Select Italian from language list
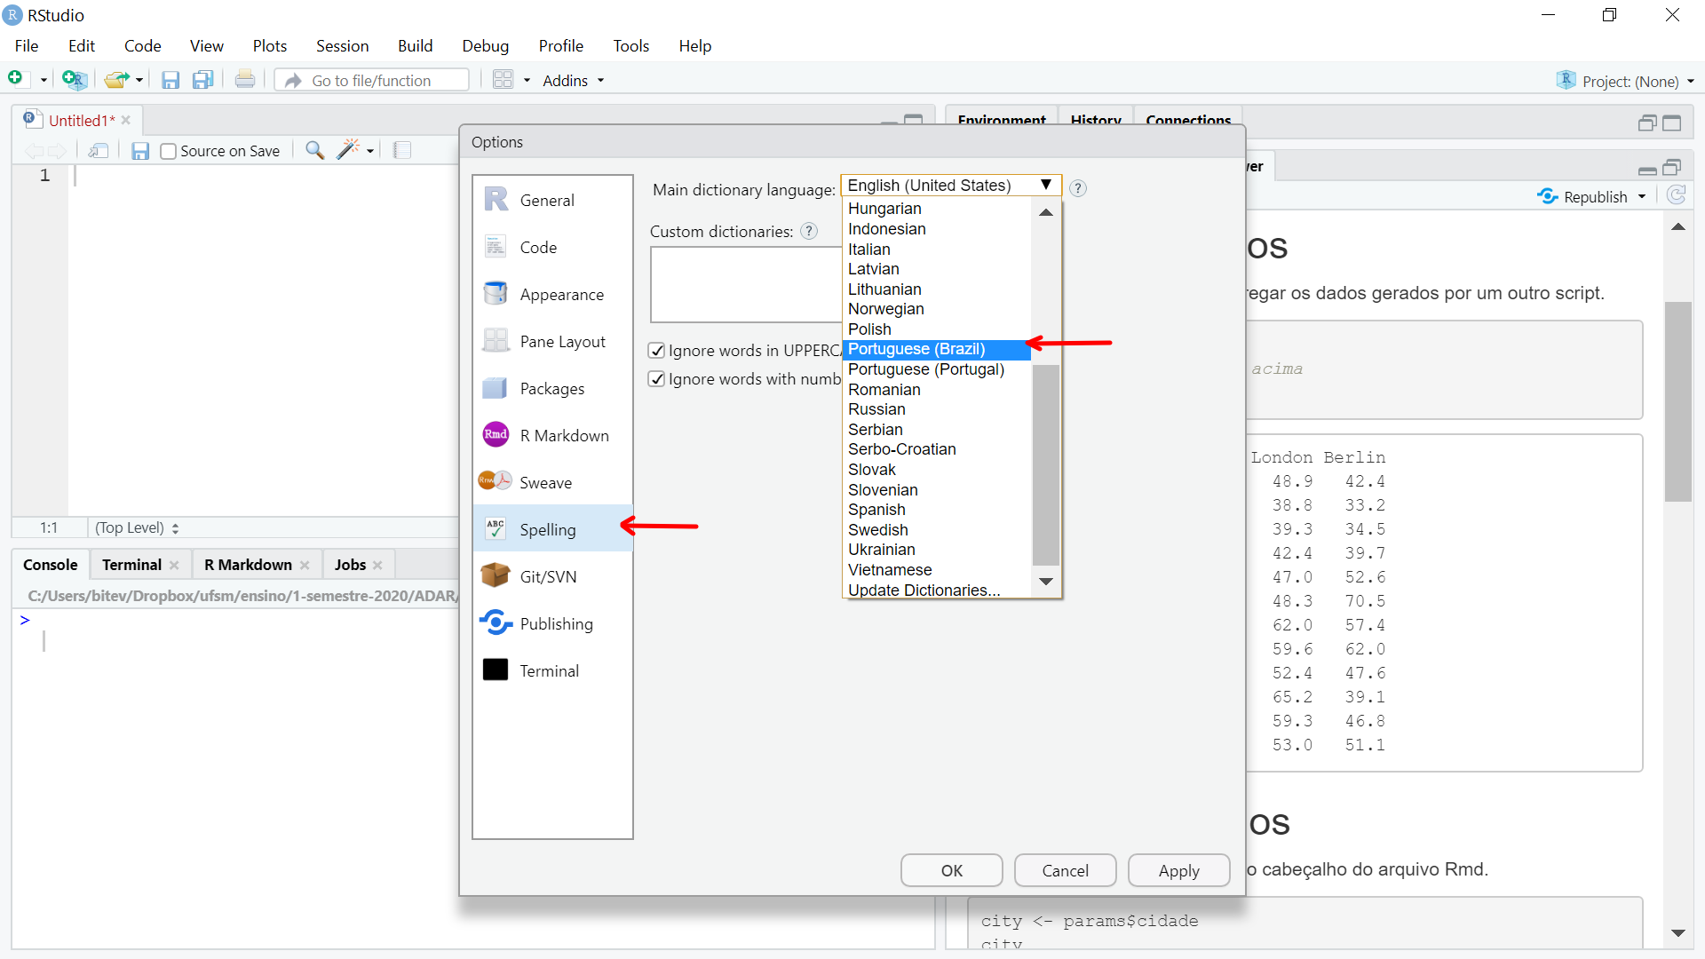 pos(937,250)
